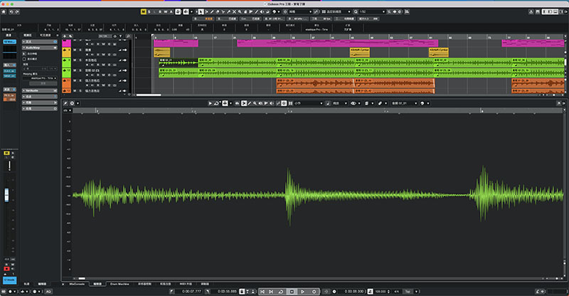Screen dimensions: 569x296
Task: Click the Tap tempo button in transport bar
Action: (408, 291)
